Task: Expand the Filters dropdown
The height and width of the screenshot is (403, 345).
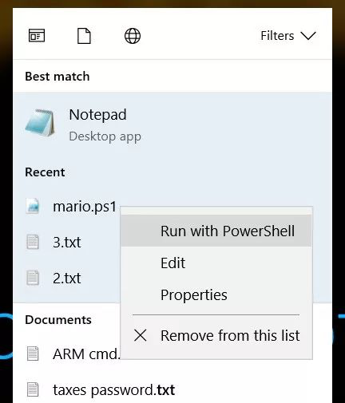Action: pyautogui.click(x=288, y=36)
